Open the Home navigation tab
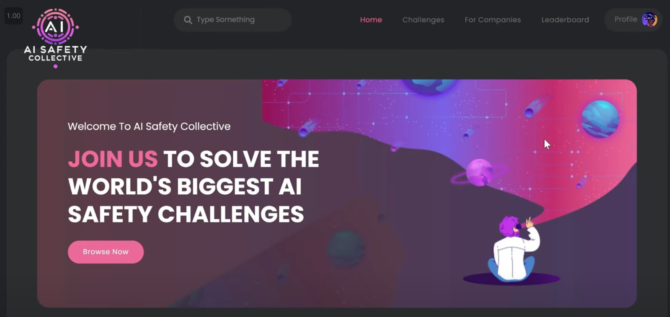This screenshot has height=317, width=670. [x=371, y=20]
